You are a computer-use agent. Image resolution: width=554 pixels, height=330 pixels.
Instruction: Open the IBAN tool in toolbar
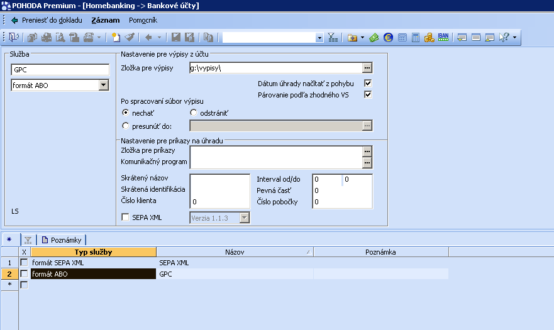pos(443,38)
